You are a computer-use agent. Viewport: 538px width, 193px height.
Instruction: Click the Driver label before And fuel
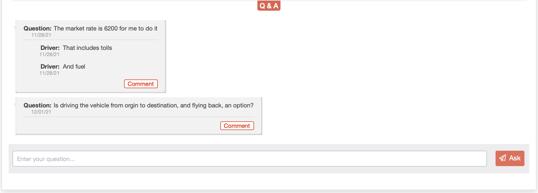click(x=50, y=67)
